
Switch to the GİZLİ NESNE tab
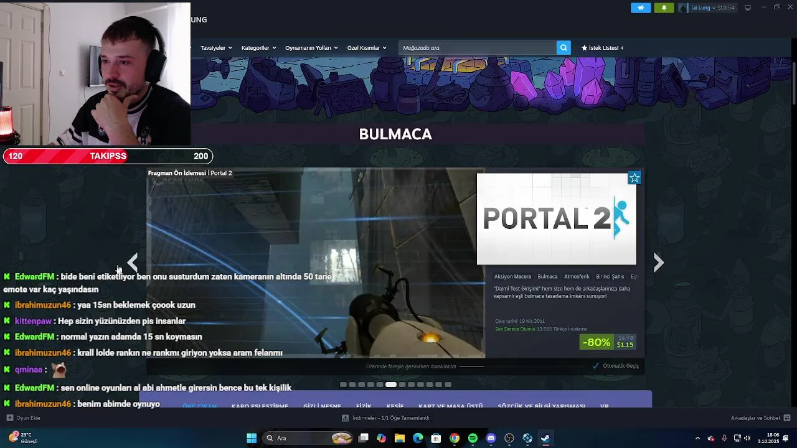[x=322, y=406]
